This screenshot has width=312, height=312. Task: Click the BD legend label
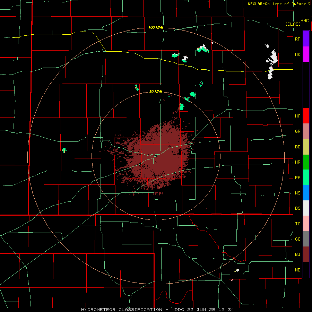297,147
